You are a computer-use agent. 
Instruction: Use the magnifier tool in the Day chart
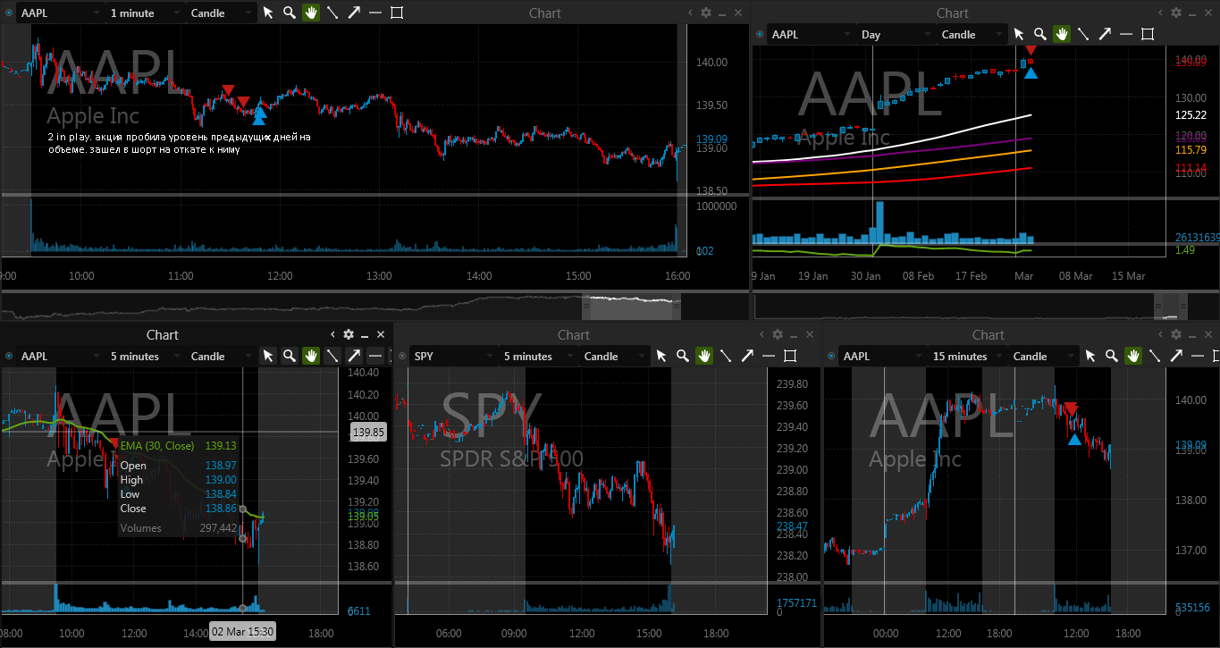point(1040,34)
